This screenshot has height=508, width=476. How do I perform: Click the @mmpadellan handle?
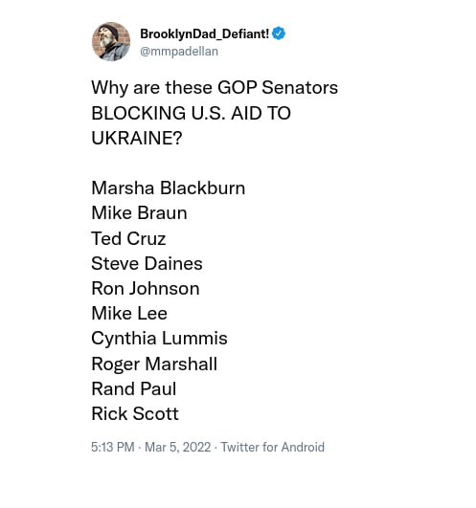[x=179, y=52]
